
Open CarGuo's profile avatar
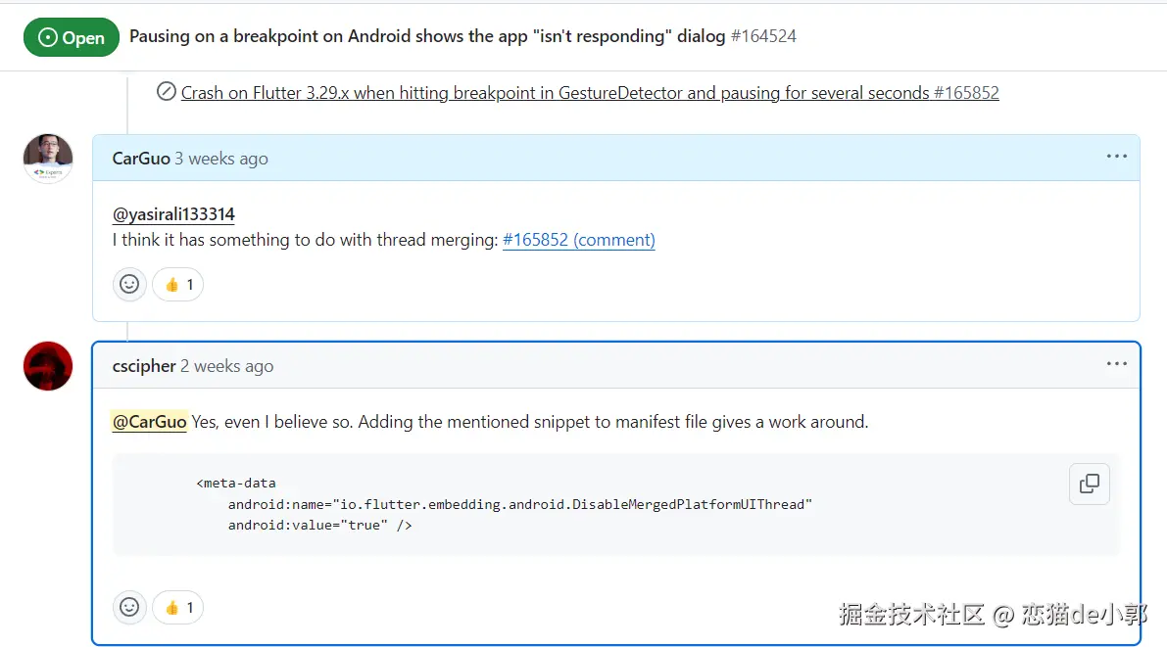[x=48, y=159]
